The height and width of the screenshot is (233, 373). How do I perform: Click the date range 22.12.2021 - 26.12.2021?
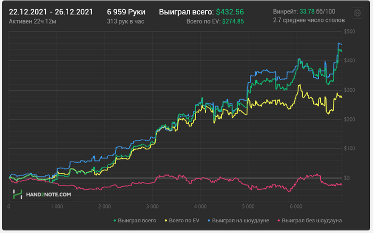coord(51,12)
